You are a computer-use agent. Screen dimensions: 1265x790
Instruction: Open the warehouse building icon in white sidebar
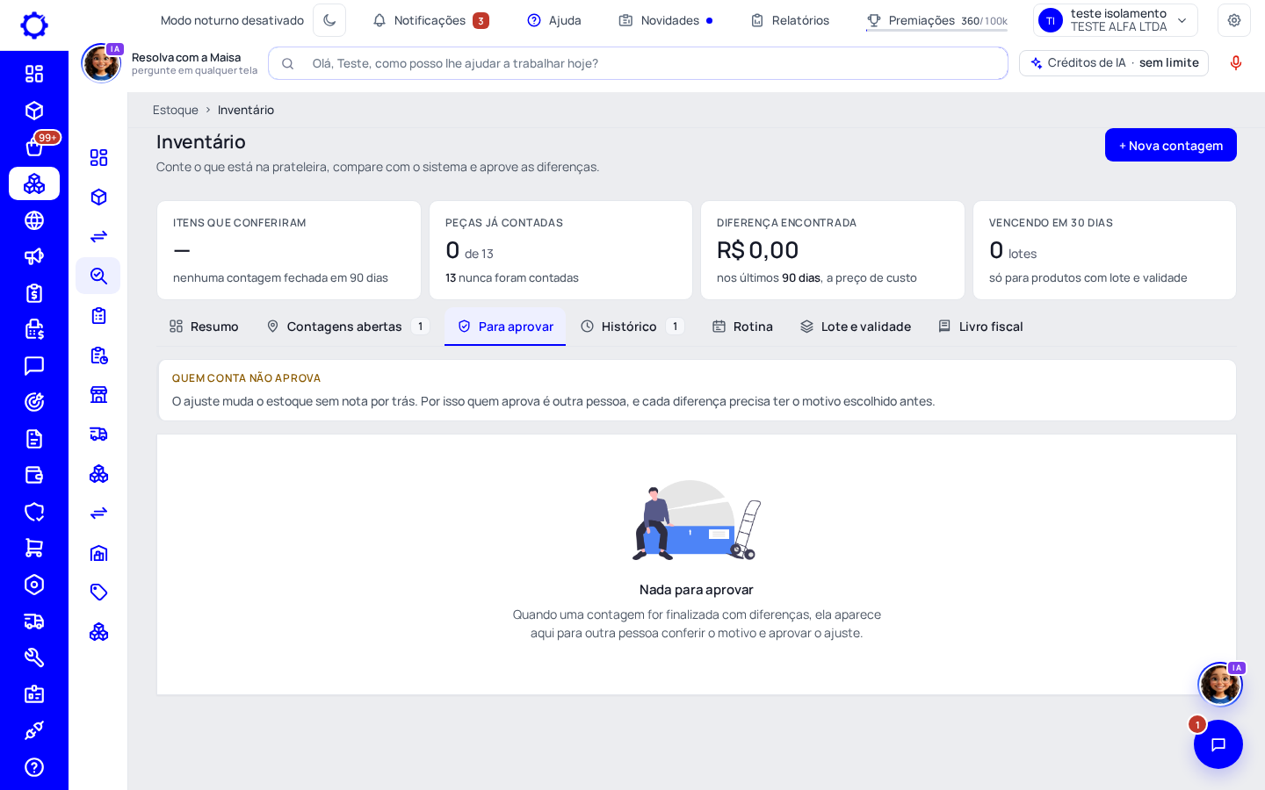click(98, 553)
